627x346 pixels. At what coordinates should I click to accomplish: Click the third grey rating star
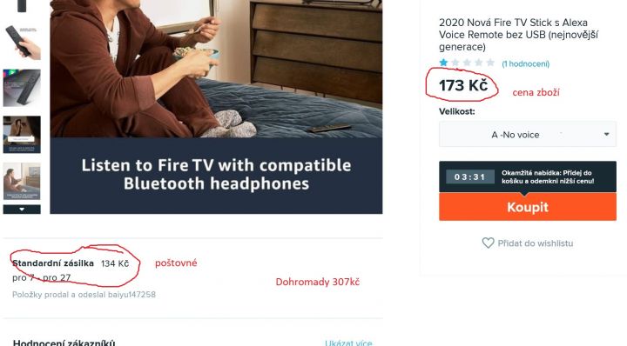467,63
